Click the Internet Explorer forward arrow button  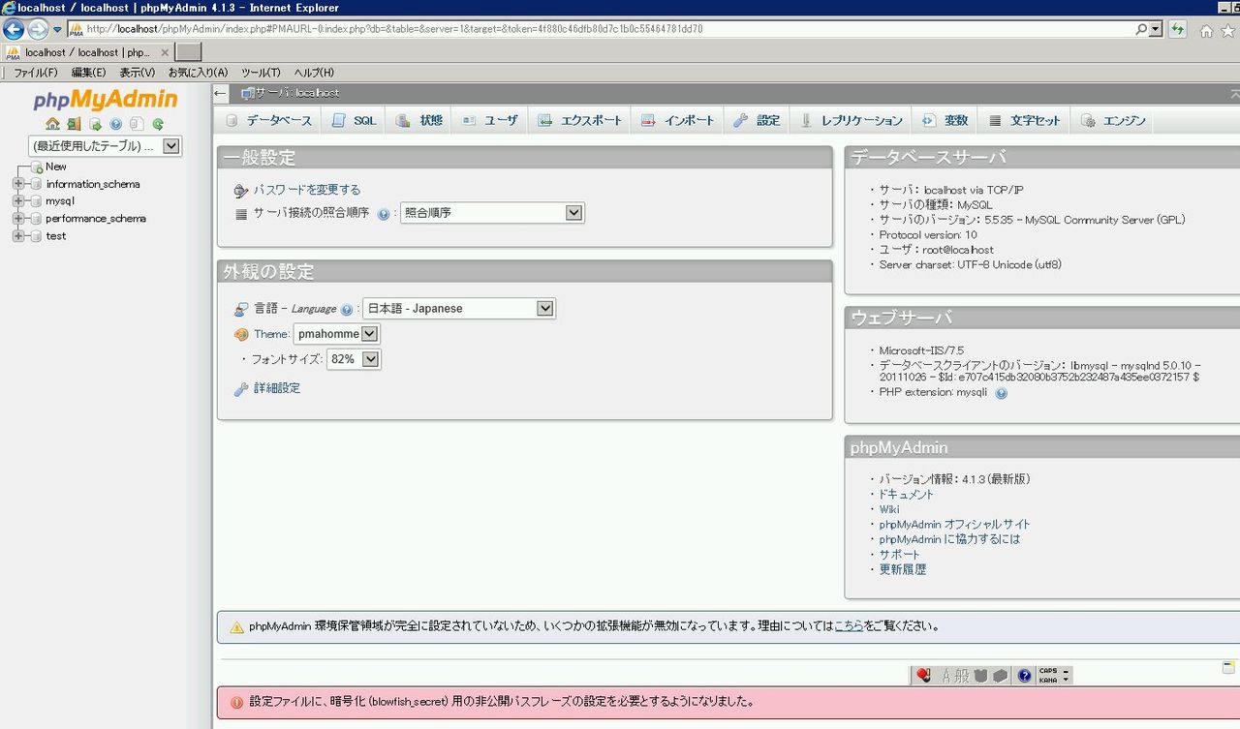(x=38, y=29)
